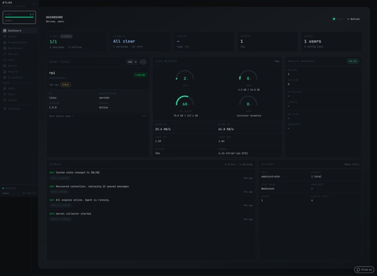The height and width of the screenshot is (276, 377).
Task: Click 'Recovered connection, replaying 23 queued messages'
Action: point(93,186)
